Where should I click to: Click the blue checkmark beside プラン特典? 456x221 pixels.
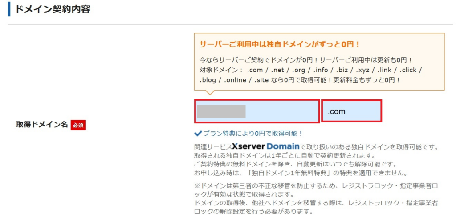click(198, 133)
